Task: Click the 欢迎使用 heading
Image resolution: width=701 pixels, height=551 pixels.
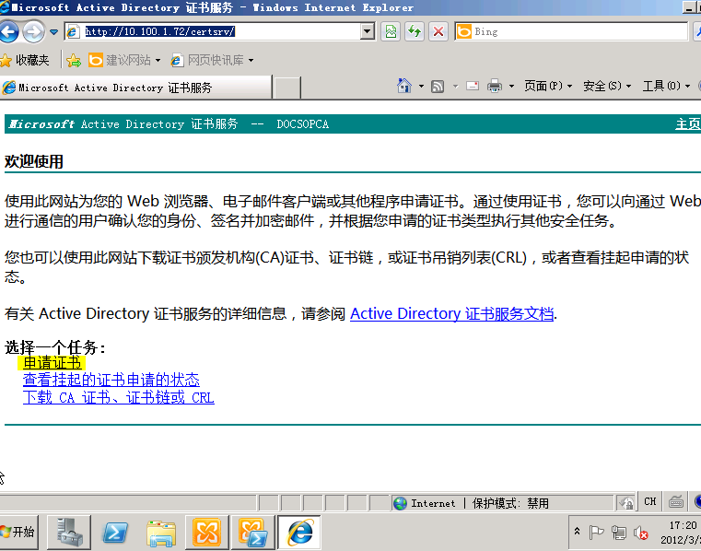Action: 34,161
